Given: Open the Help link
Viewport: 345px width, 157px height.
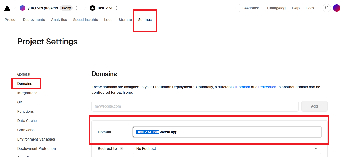Looking at the screenshot, I should (x=296, y=8).
